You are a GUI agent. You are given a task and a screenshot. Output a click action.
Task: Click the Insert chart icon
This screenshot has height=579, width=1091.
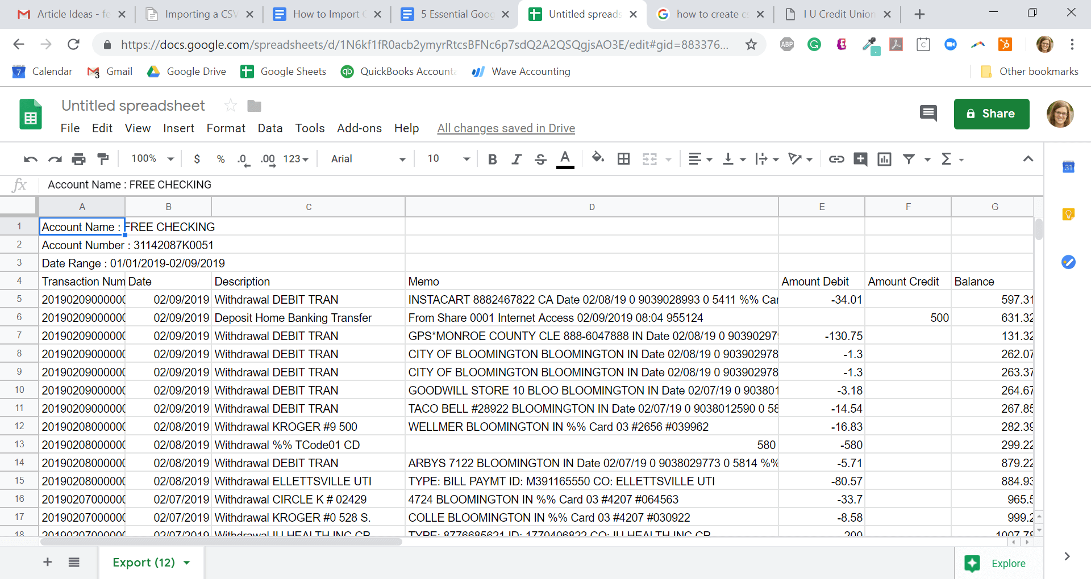tap(884, 160)
